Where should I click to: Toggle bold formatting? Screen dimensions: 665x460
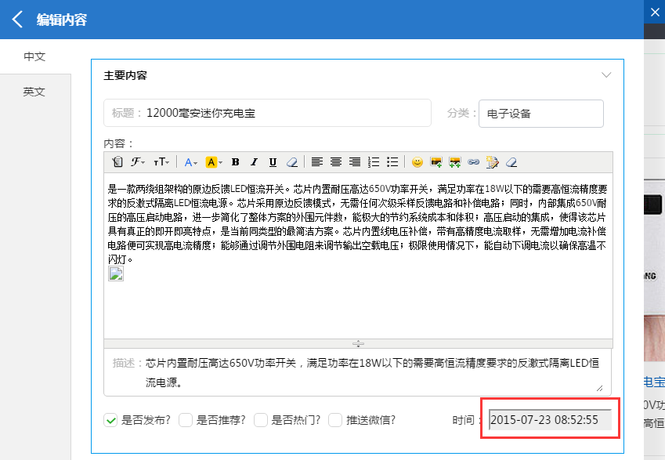coord(236,161)
